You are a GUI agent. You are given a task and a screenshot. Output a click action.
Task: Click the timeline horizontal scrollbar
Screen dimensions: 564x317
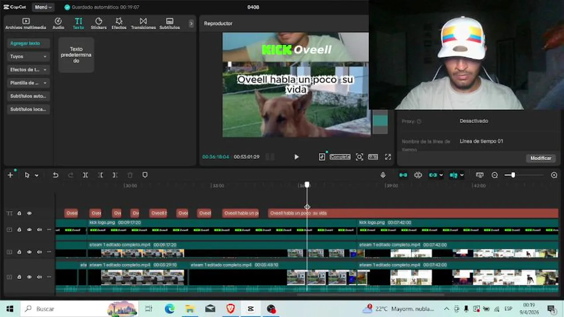[x=371, y=294]
